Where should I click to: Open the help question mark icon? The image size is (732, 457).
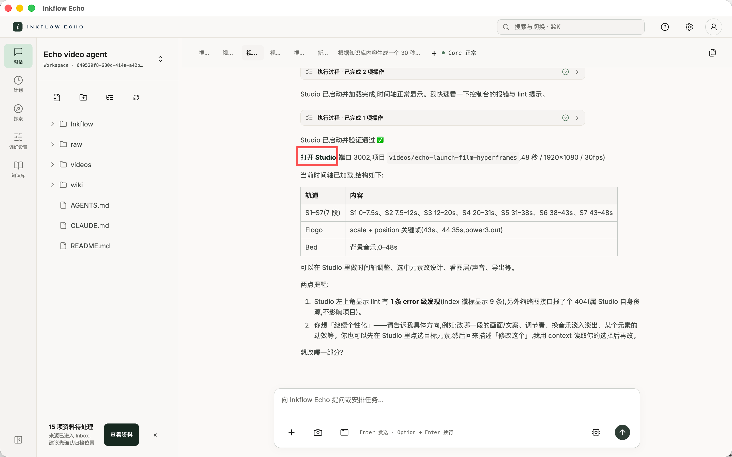click(665, 27)
